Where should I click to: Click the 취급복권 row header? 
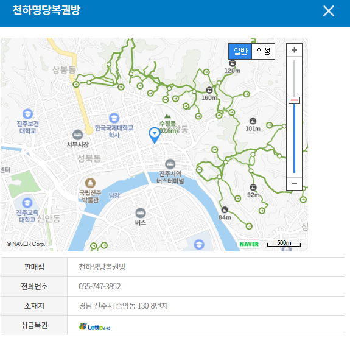click(34, 325)
